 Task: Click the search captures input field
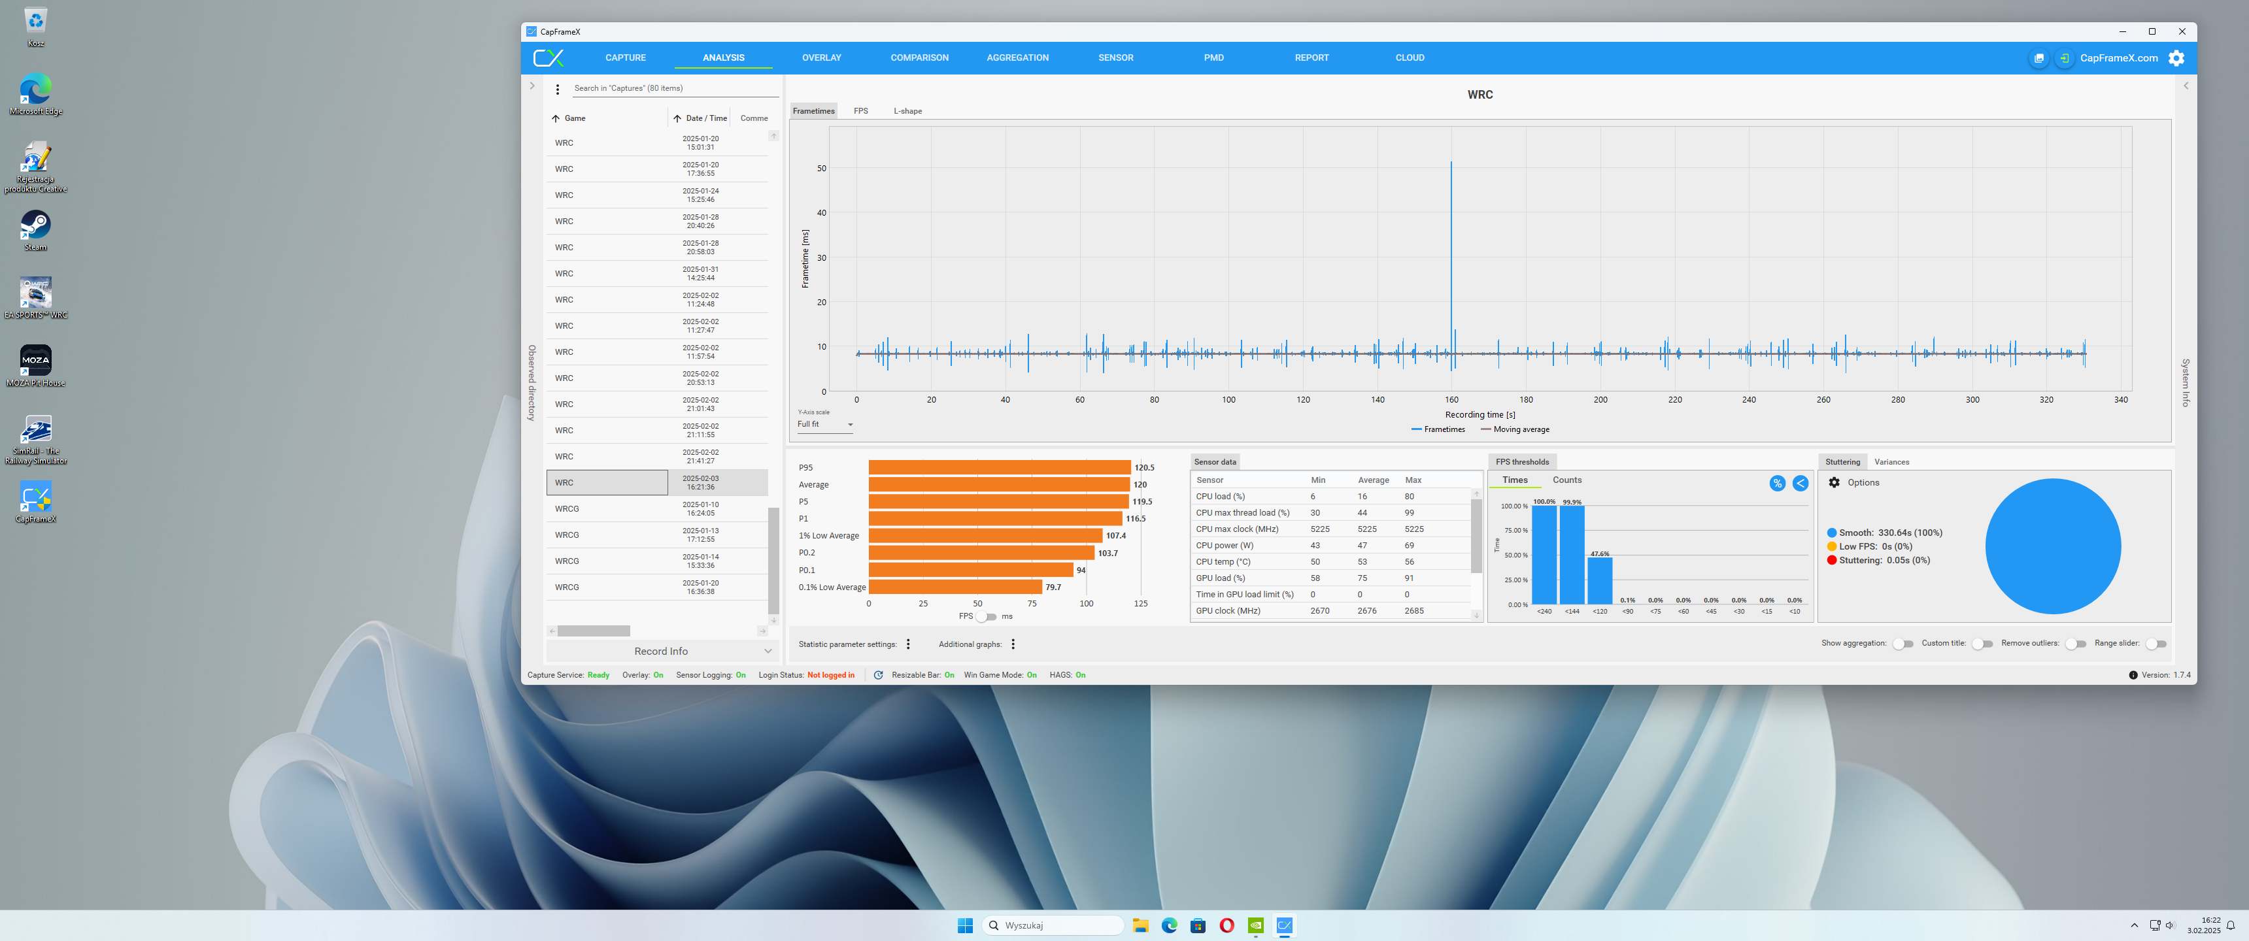(x=672, y=88)
